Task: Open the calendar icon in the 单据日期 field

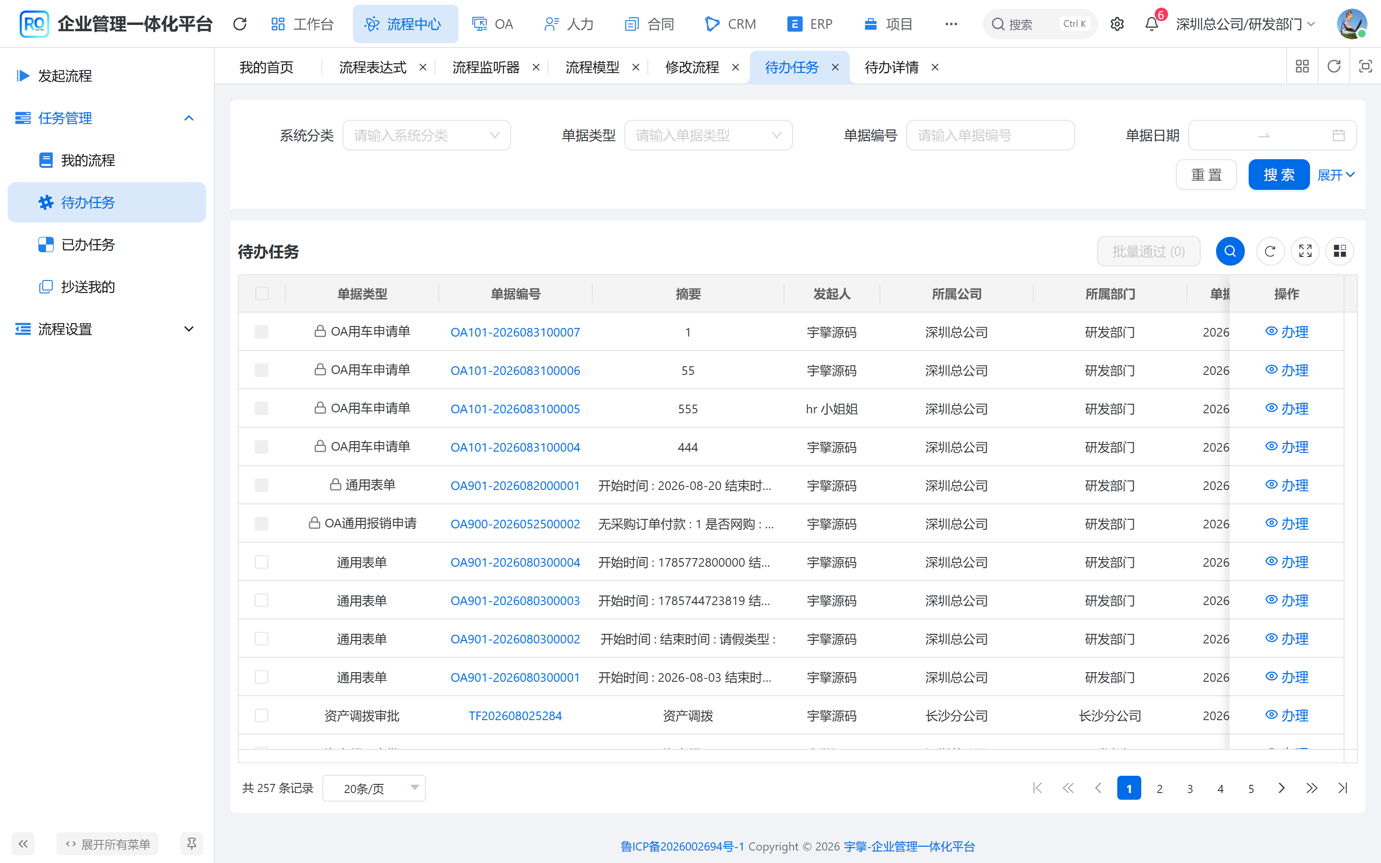Action: click(x=1338, y=135)
